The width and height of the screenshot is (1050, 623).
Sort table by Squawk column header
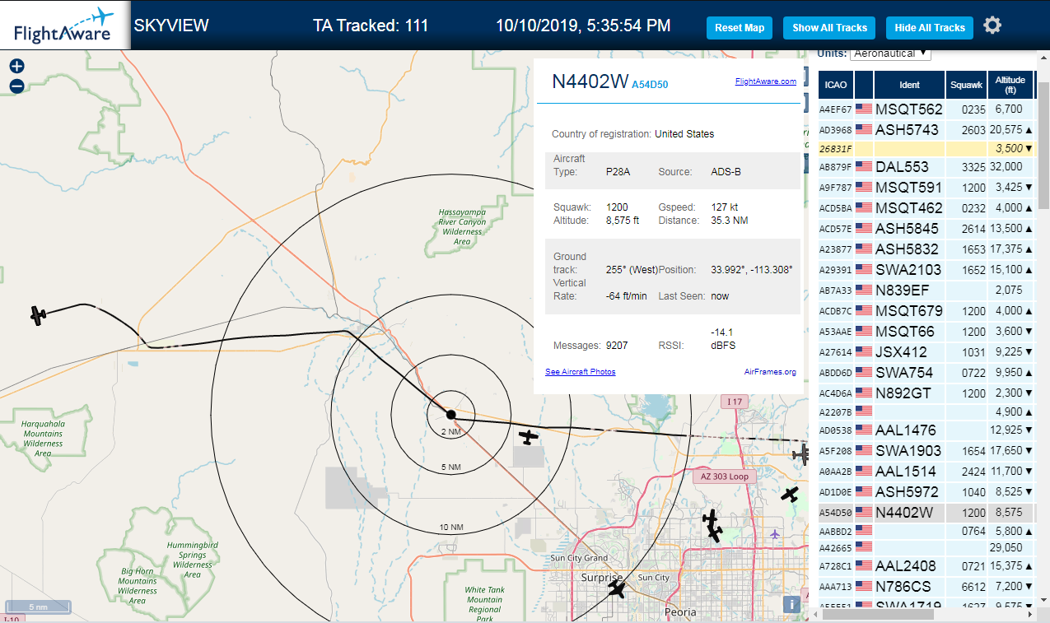click(966, 85)
